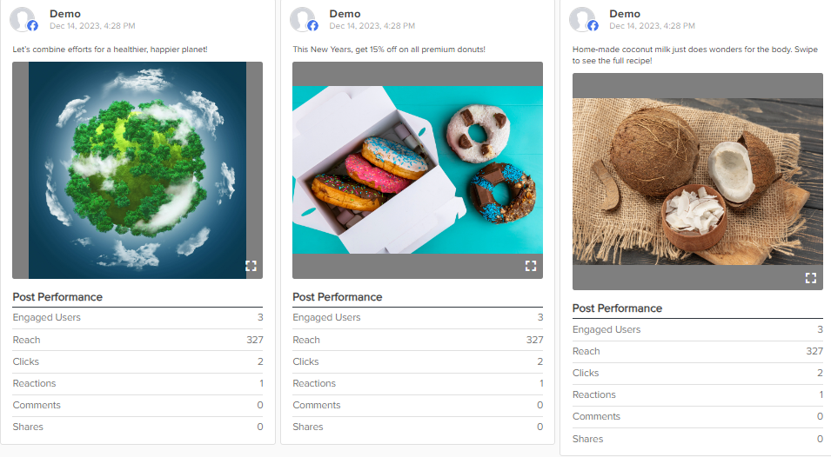The image size is (831, 457).
Task: Click the Post Performance heading on the coconut post
Action: pos(618,308)
